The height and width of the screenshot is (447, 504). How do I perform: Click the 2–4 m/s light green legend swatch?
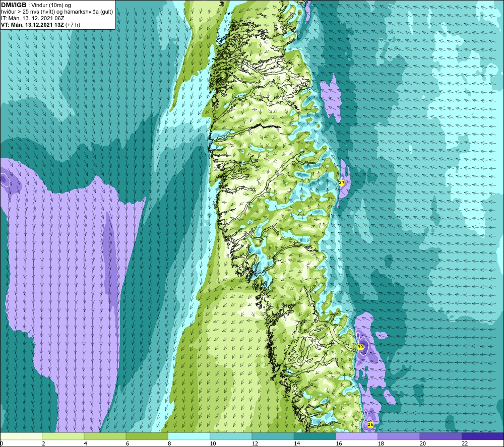(x=63, y=436)
